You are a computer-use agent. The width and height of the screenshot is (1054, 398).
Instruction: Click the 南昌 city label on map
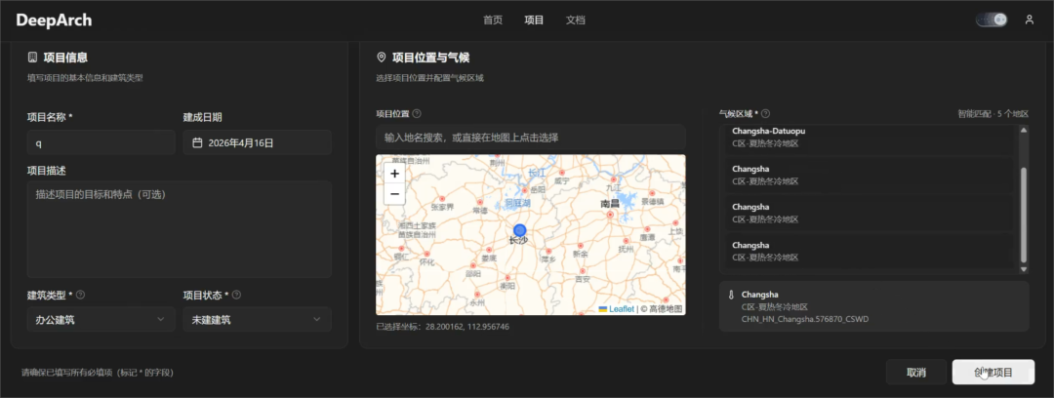[610, 202]
